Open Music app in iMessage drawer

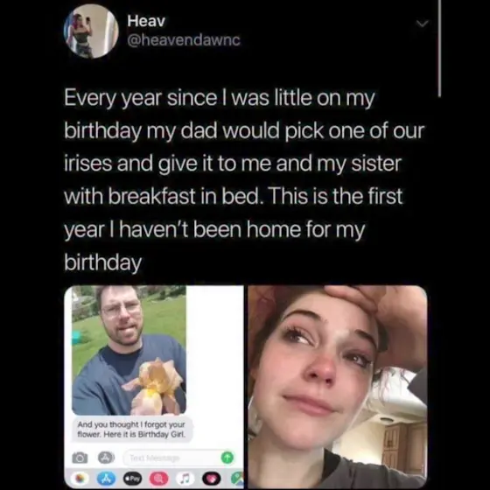pyautogui.click(x=185, y=479)
